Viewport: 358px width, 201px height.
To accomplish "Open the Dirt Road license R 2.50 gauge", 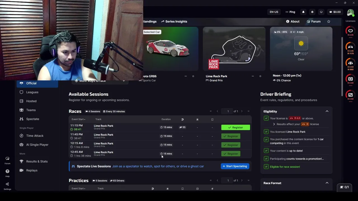I will point(350,95).
